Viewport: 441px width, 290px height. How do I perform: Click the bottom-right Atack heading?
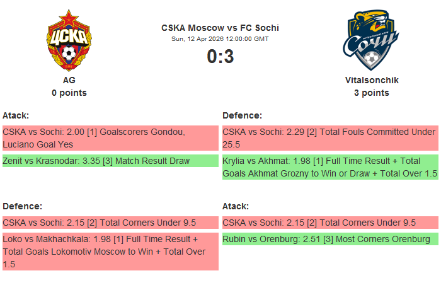(236, 206)
